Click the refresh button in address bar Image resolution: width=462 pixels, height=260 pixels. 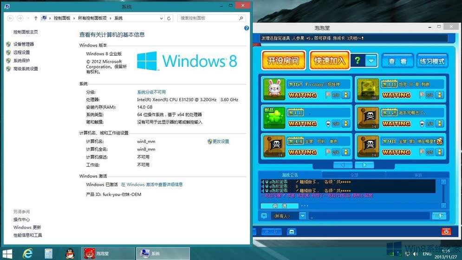pyautogui.click(x=169, y=18)
